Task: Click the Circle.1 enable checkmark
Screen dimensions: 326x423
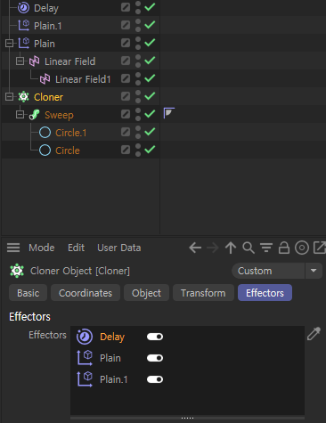Action: (x=150, y=132)
